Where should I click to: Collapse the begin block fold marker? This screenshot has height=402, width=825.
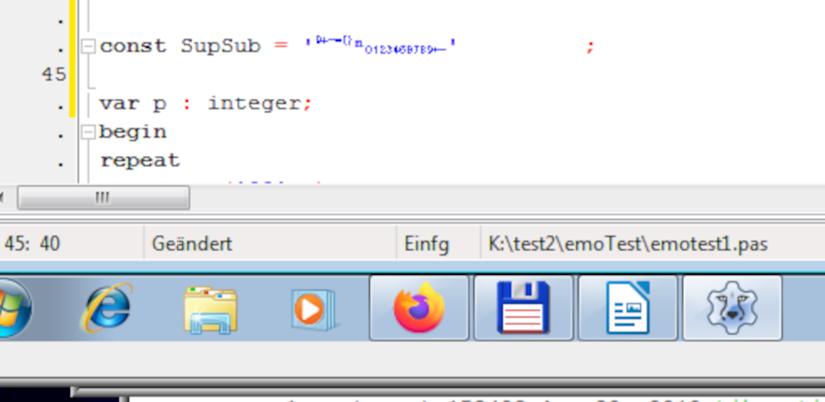pyautogui.click(x=88, y=132)
